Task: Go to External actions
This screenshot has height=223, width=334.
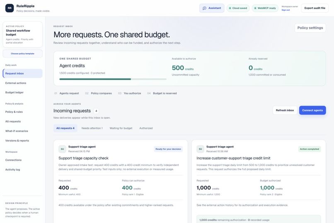Action: tap(22, 83)
